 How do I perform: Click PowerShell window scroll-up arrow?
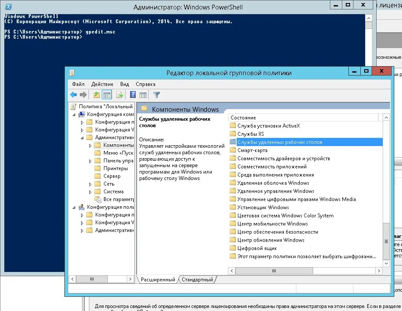pyautogui.click(x=368, y=18)
